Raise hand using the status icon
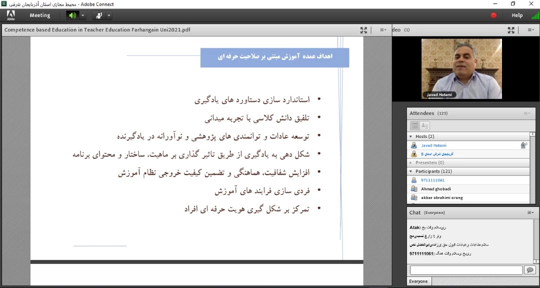The width and height of the screenshot is (540, 288). tap(99, 15)
